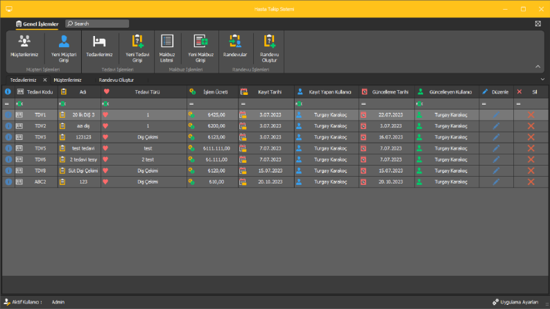Close the Tedavilerimiz tab
Image resolution: width=550 pixels, height=309 pixels.
click(x=45, y=80)
